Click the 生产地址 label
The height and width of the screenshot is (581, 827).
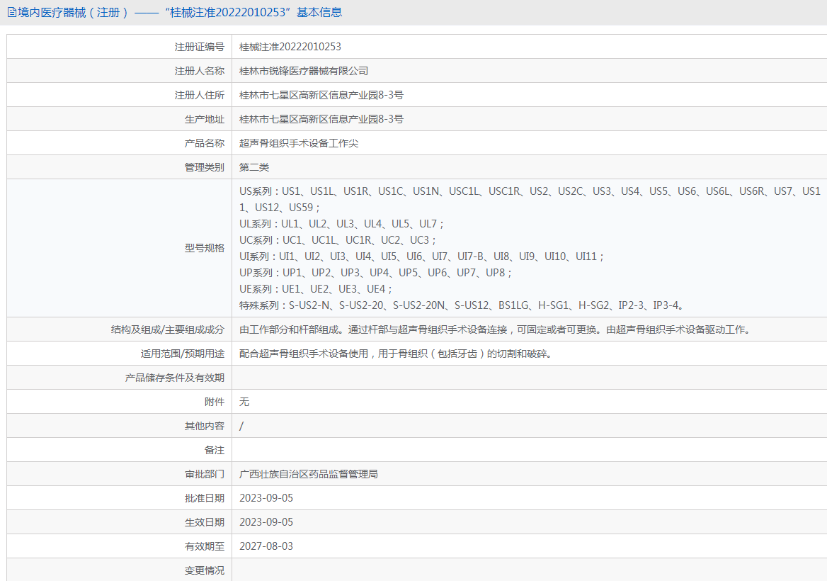pyautogui.click(x=204, y=119)
